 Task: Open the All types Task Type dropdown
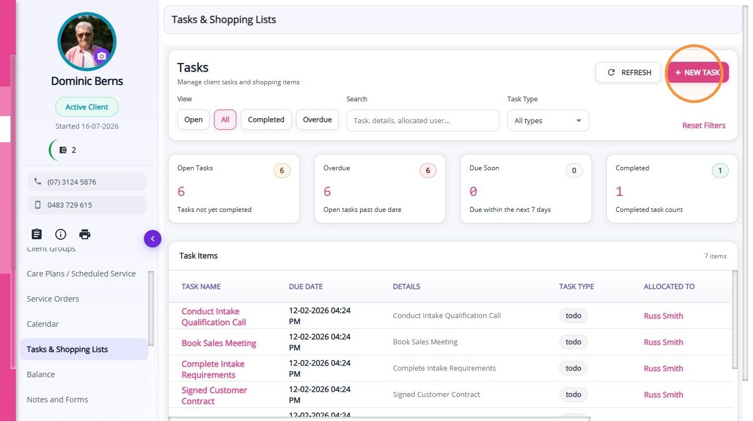coord(548,120)
